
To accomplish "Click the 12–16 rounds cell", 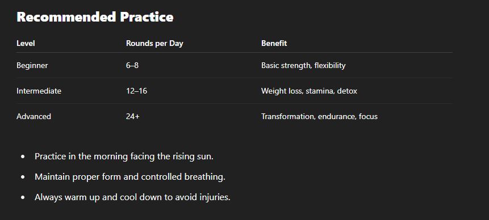I will [x=136, y=91].
